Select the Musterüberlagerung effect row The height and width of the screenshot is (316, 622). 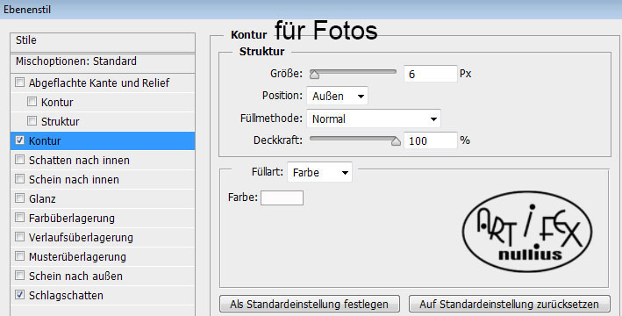tap(103, 257)
